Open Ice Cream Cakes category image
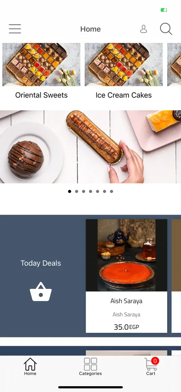The image size is (181, 392). pyautogui.click(x=124, y=65)
